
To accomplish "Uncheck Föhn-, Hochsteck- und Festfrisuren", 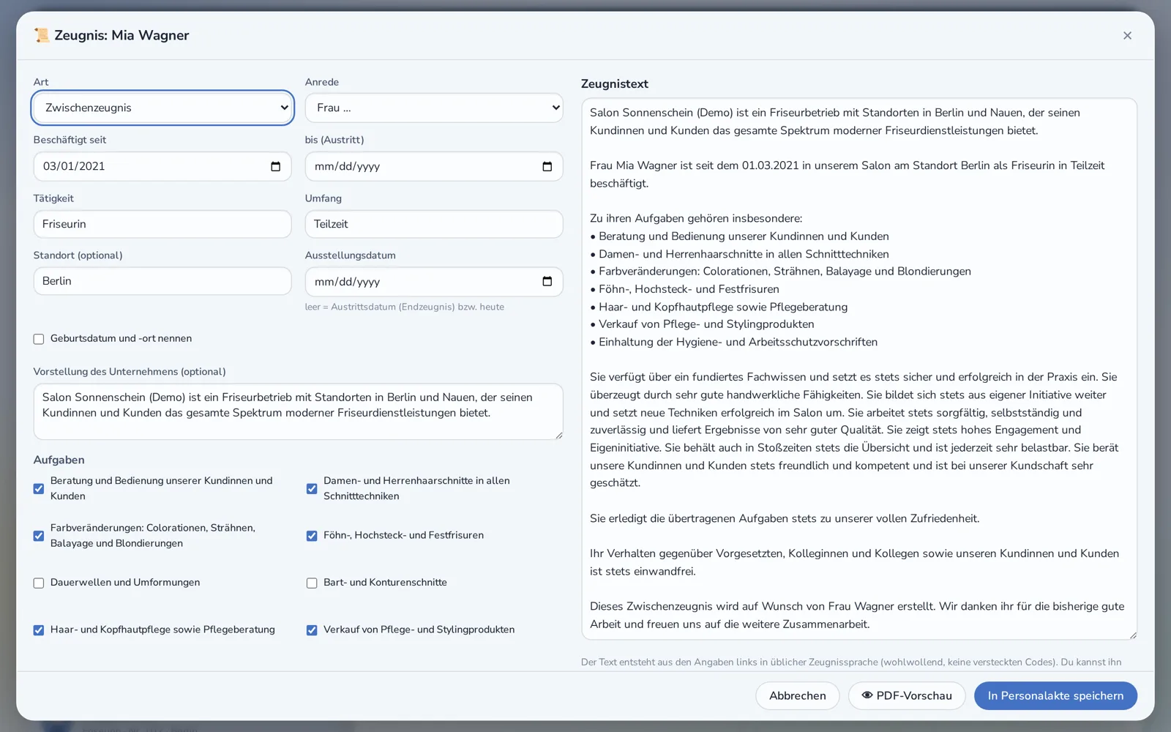I will click(x=312, y=536).
